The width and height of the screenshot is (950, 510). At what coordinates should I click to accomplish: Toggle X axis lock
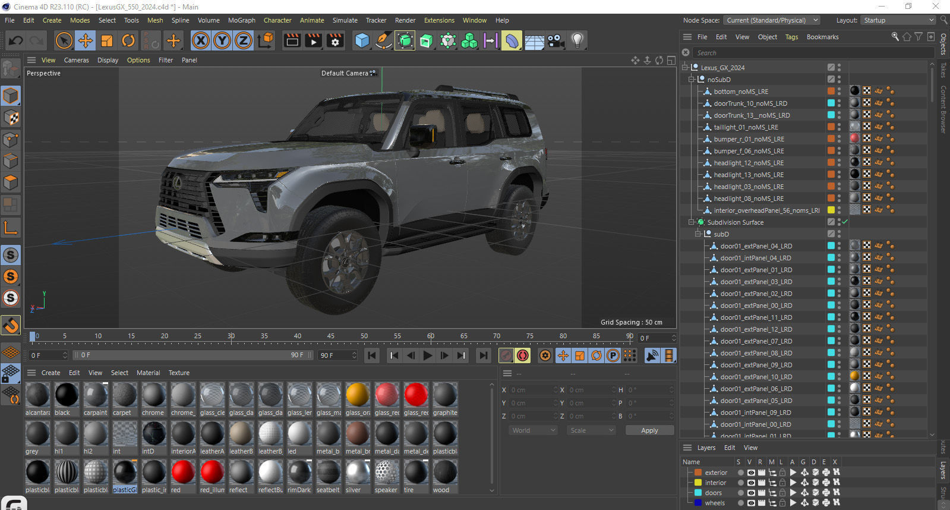201,40
